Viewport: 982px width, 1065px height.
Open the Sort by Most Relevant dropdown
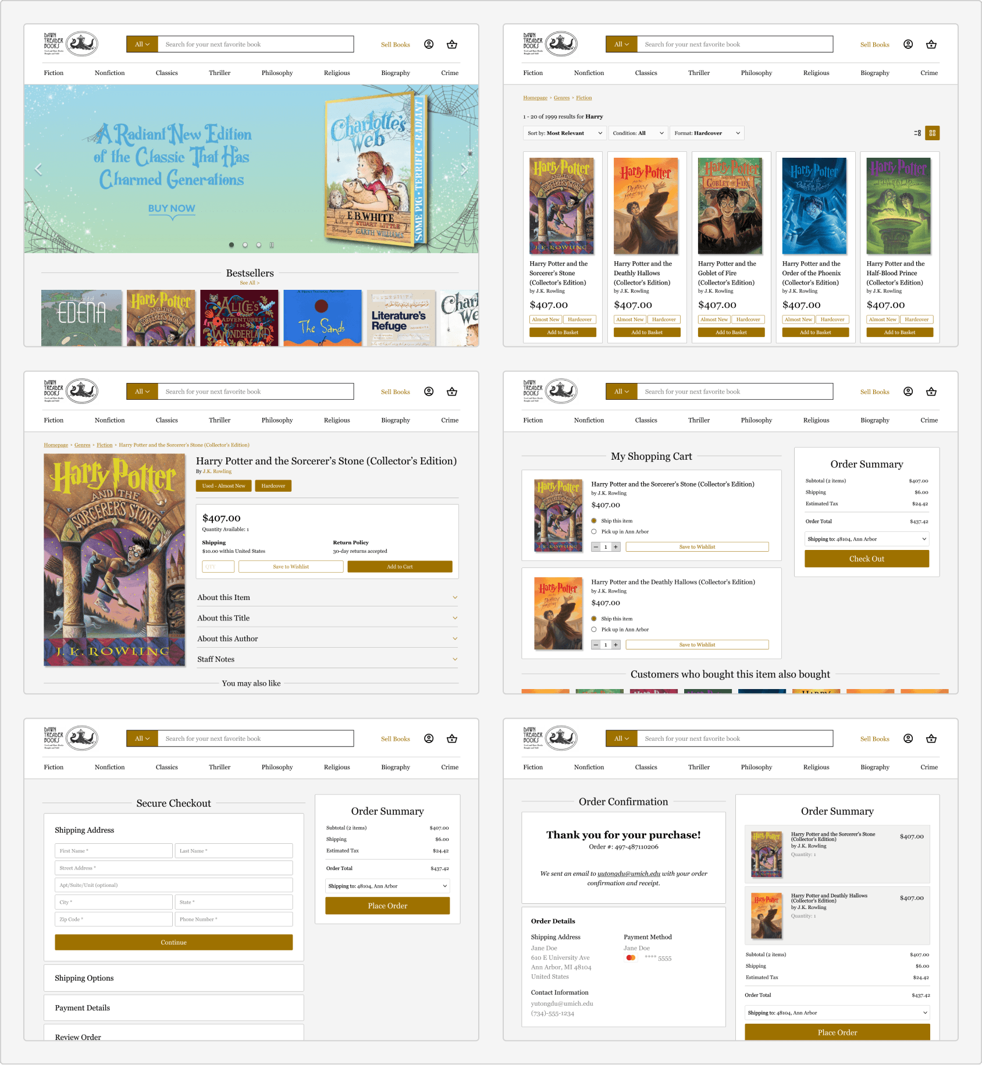click(x=564, y=133)
